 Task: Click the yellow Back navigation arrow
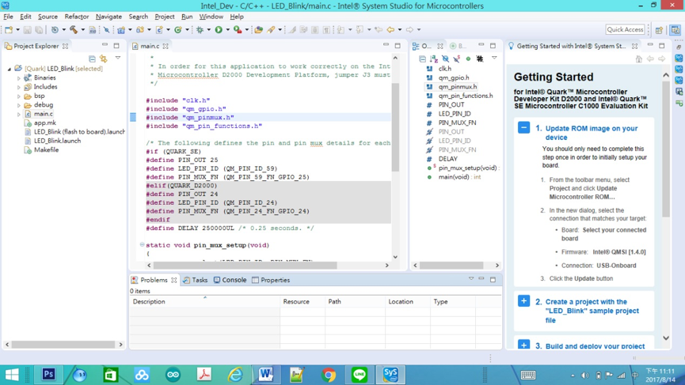point(390,30)
